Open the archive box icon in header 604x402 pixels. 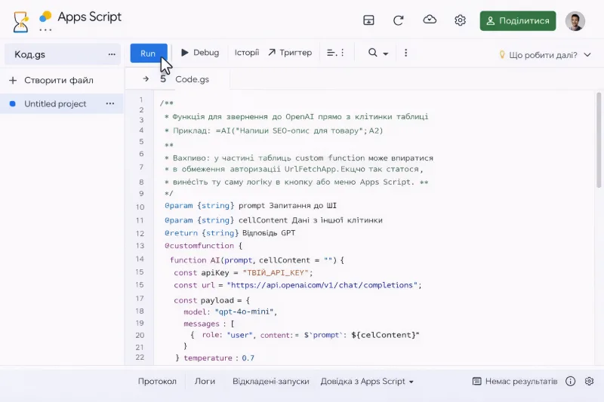tap(368, 20)
